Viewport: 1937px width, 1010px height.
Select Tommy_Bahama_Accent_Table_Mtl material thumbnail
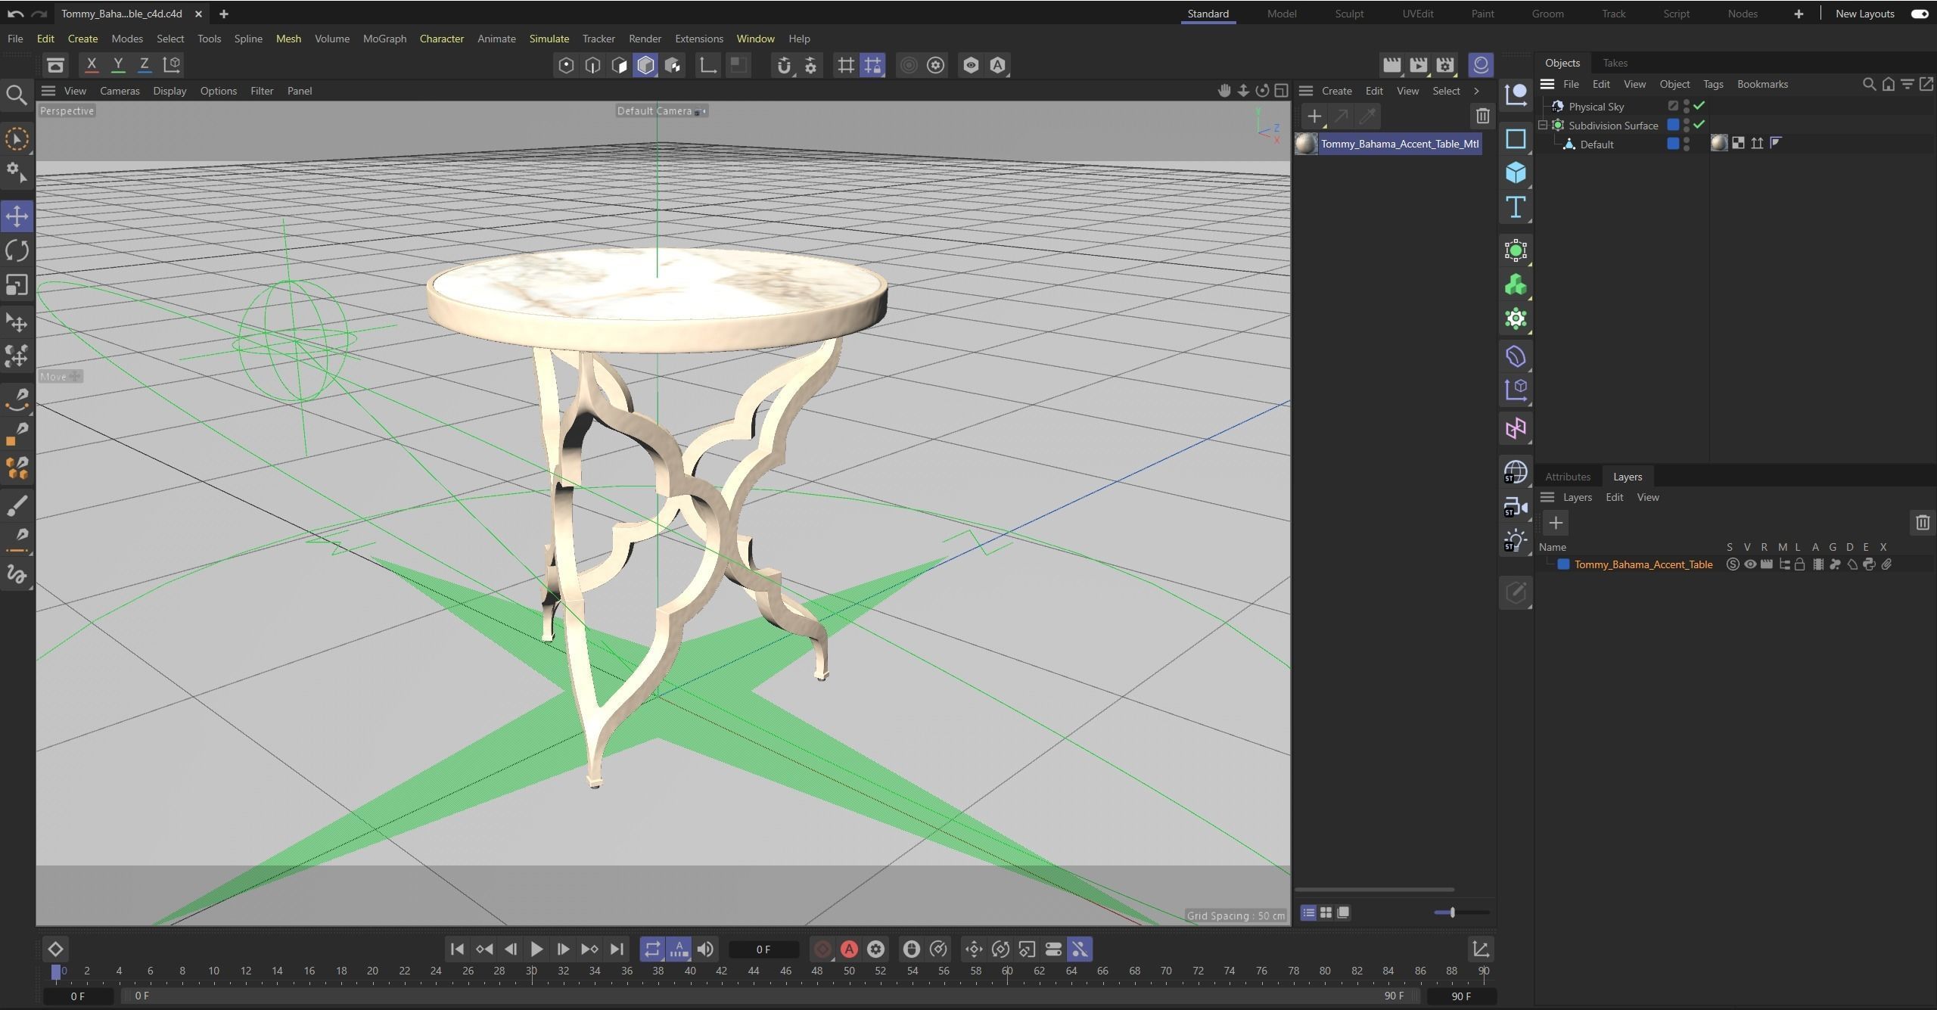pyautogui.click(x=1306, y=144)
